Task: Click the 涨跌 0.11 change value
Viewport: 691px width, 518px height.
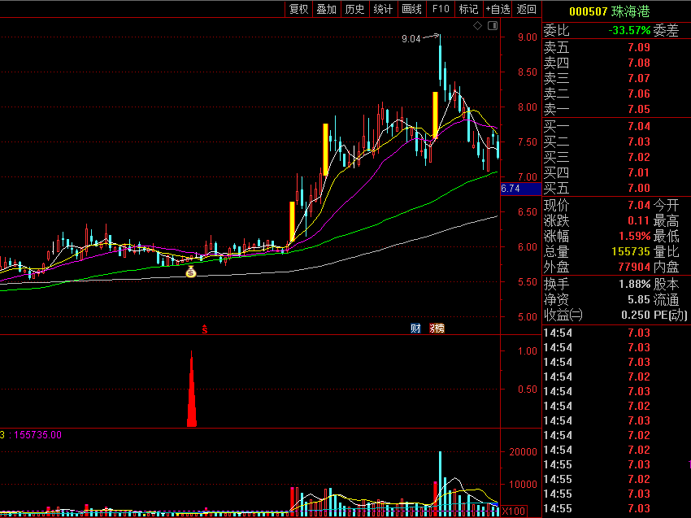Action: tap(639, 220)
